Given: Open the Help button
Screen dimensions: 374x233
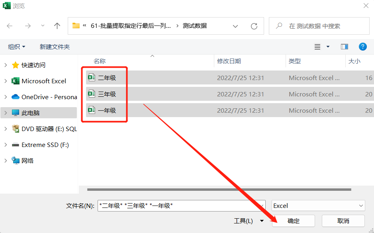Looking at the screenshot, I should [362, 47].
